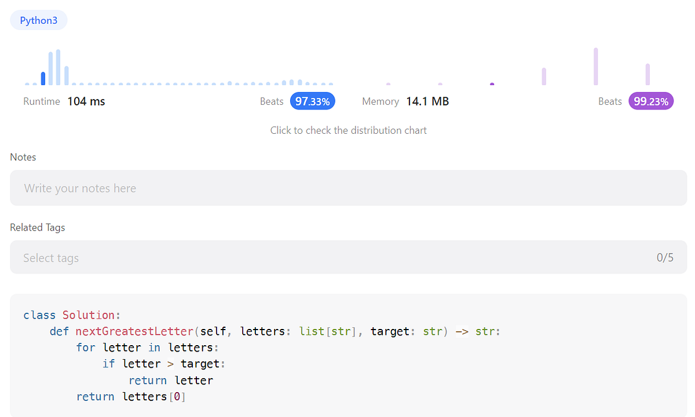Screen dimensions: 695x417
Task: Click the Notes section heading
Action: 23,157
